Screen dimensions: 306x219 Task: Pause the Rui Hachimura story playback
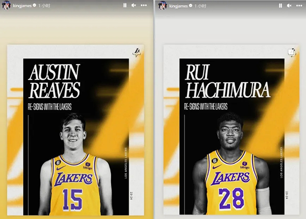(x=281, y=5)
